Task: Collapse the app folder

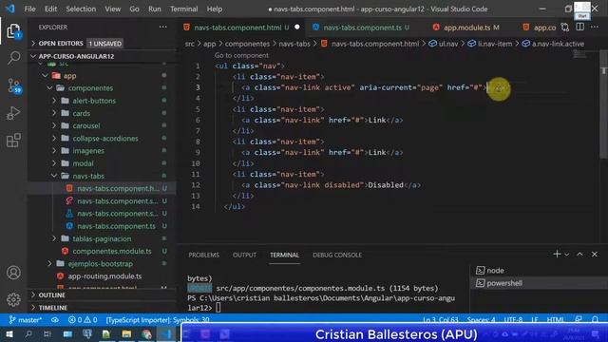Action: [x=45, y=76]
